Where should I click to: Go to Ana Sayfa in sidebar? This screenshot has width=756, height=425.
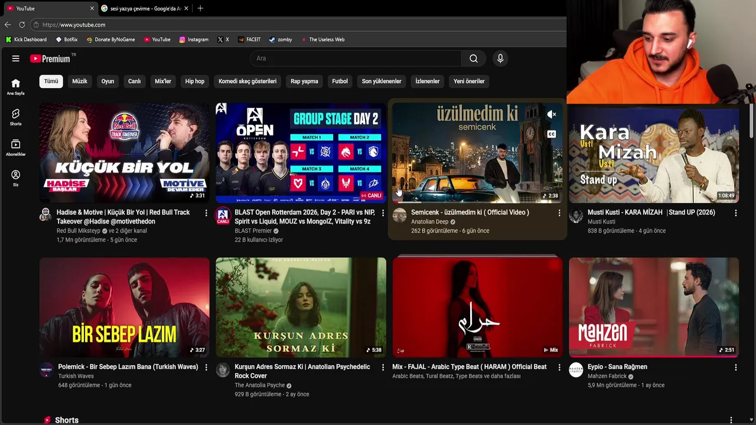tap(16, 87)
